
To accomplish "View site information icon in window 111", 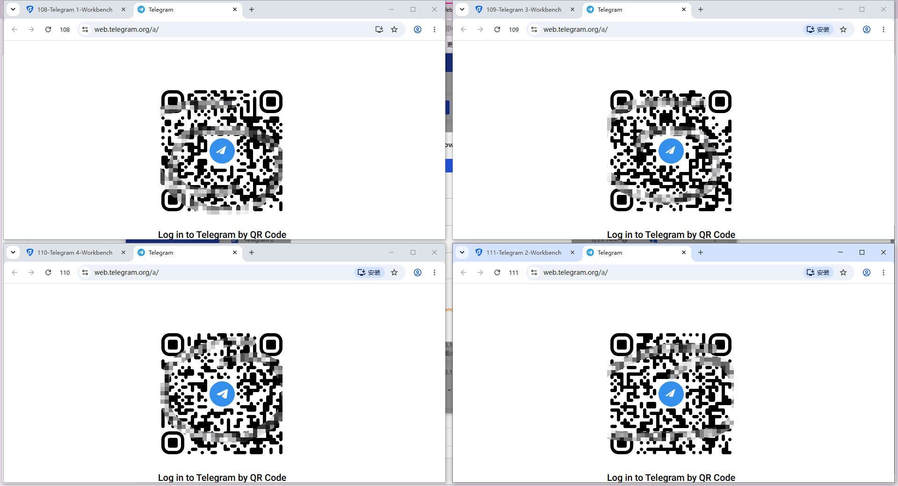I will tap(534, 272).
